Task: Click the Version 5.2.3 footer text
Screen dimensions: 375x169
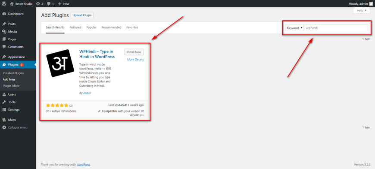Action: [362, 164]
